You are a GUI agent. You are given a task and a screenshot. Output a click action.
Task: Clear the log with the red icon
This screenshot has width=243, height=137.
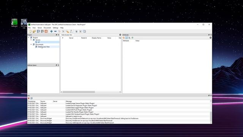pos(29,98)
